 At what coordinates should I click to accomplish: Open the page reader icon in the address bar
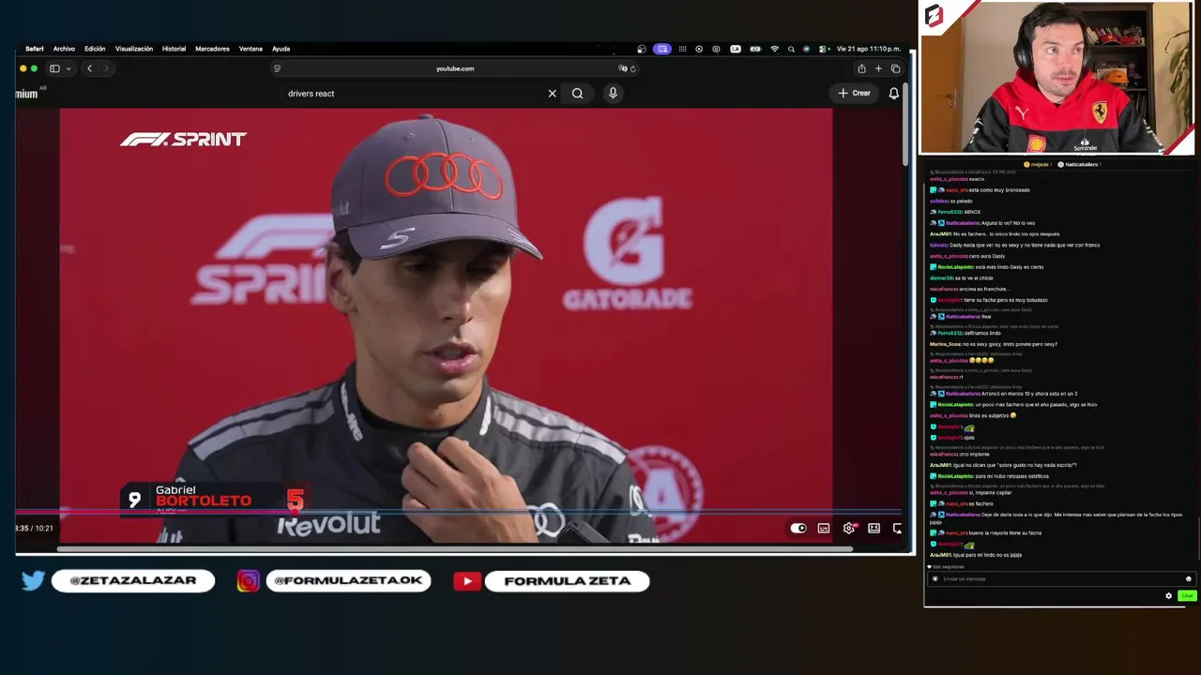point(277,68)
